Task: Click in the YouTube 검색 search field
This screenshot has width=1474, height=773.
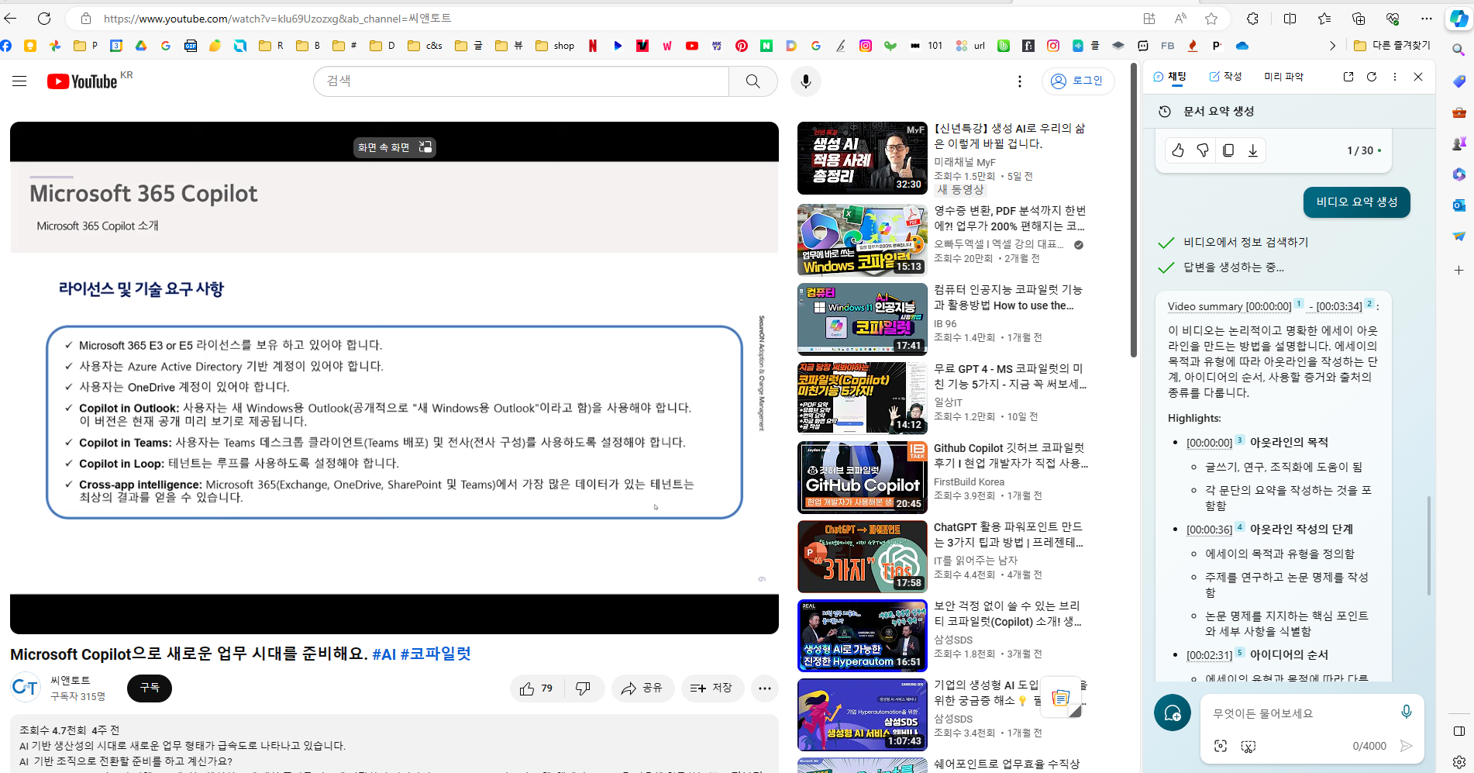Action: [521, 81]
